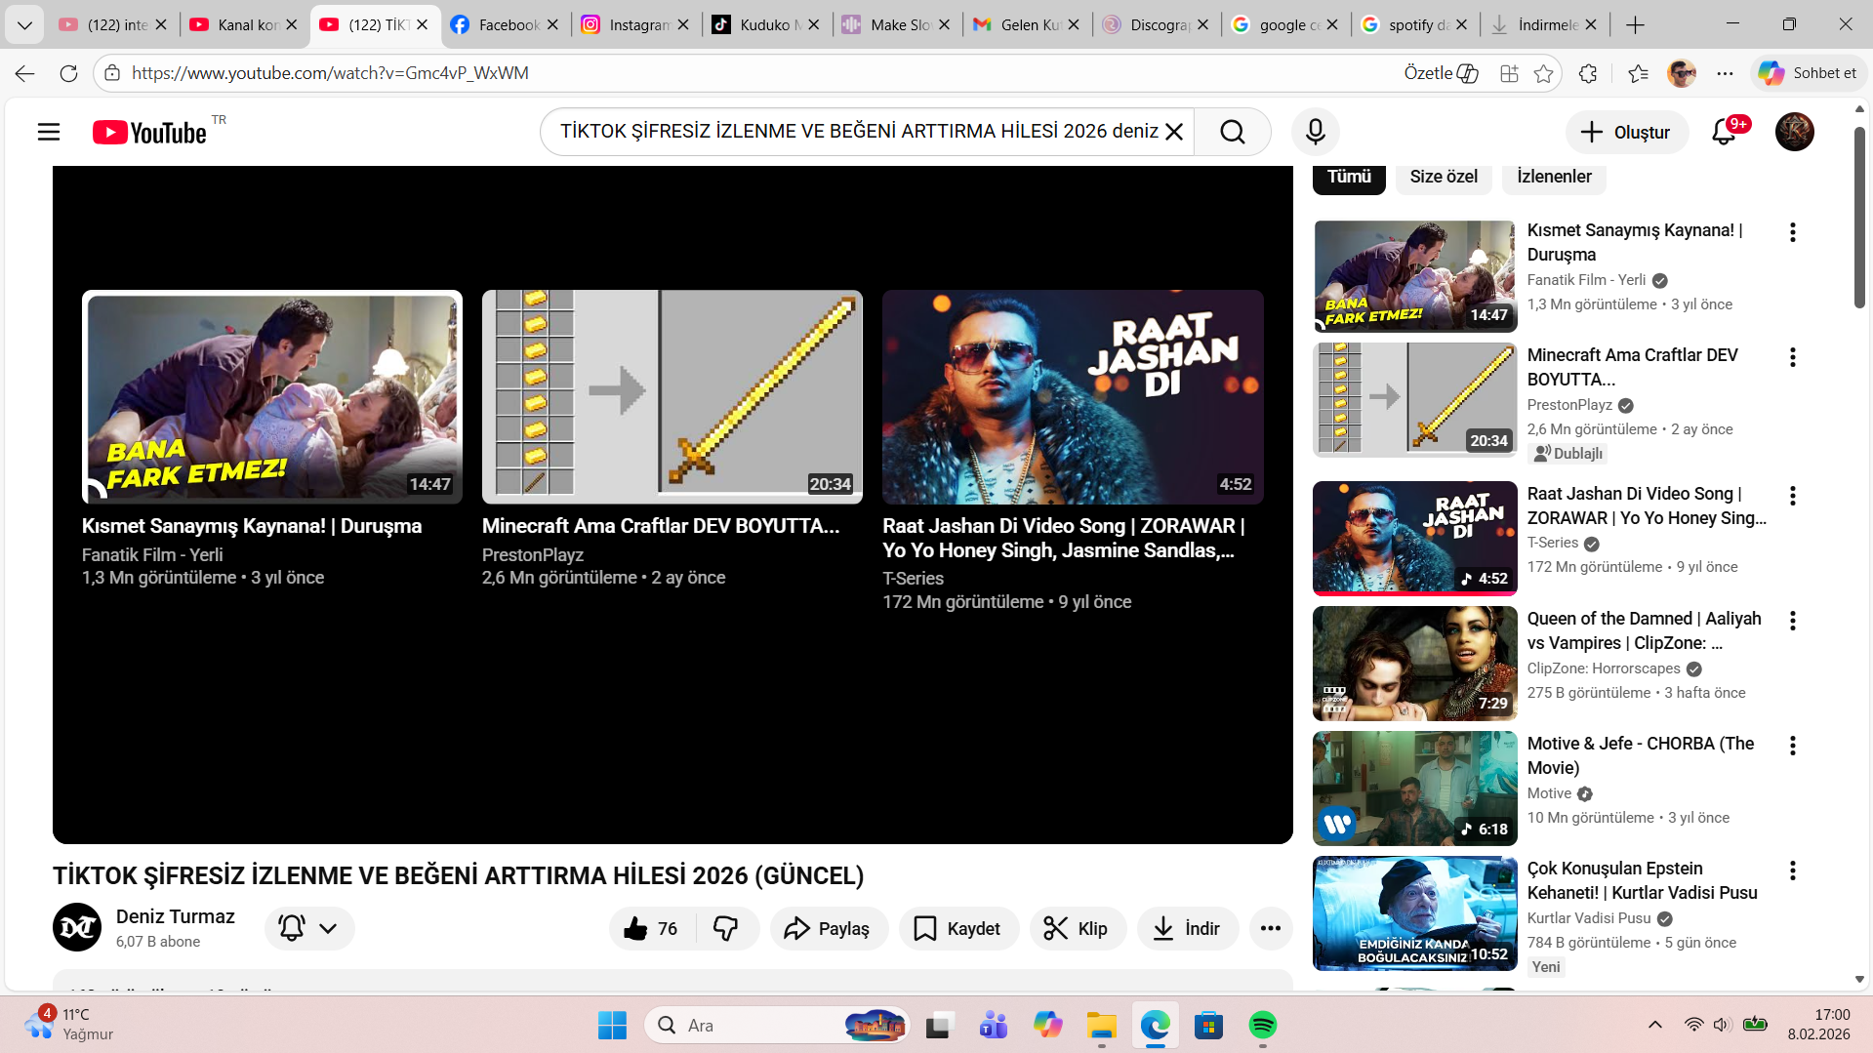Open more actions ellipsis under video

click(x=1270, y=928)
